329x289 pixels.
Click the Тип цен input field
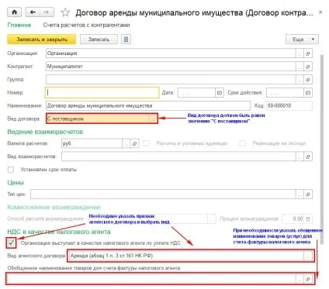(163, 194)
